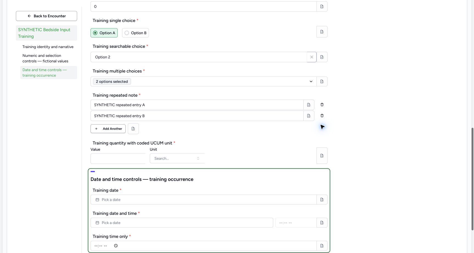Select Option A radio button
Image resolution: width=474 pixels, height=253 pixels.
[x=104, y=33]
